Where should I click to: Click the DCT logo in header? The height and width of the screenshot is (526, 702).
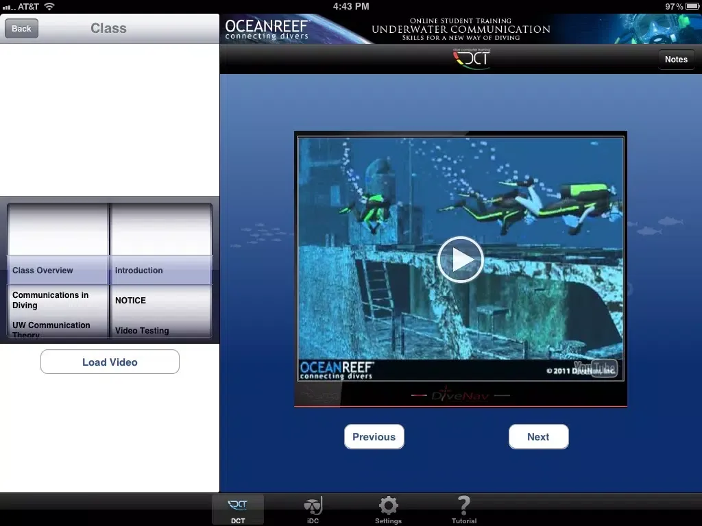(x=472, y=59)
